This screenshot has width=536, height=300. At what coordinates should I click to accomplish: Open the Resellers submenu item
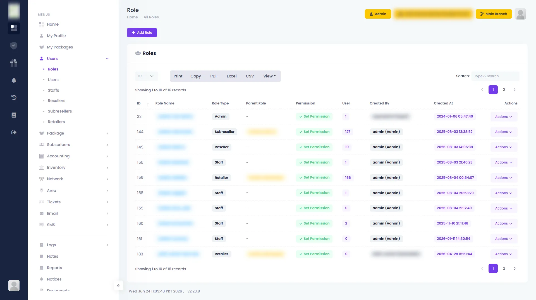click(56, 101)
